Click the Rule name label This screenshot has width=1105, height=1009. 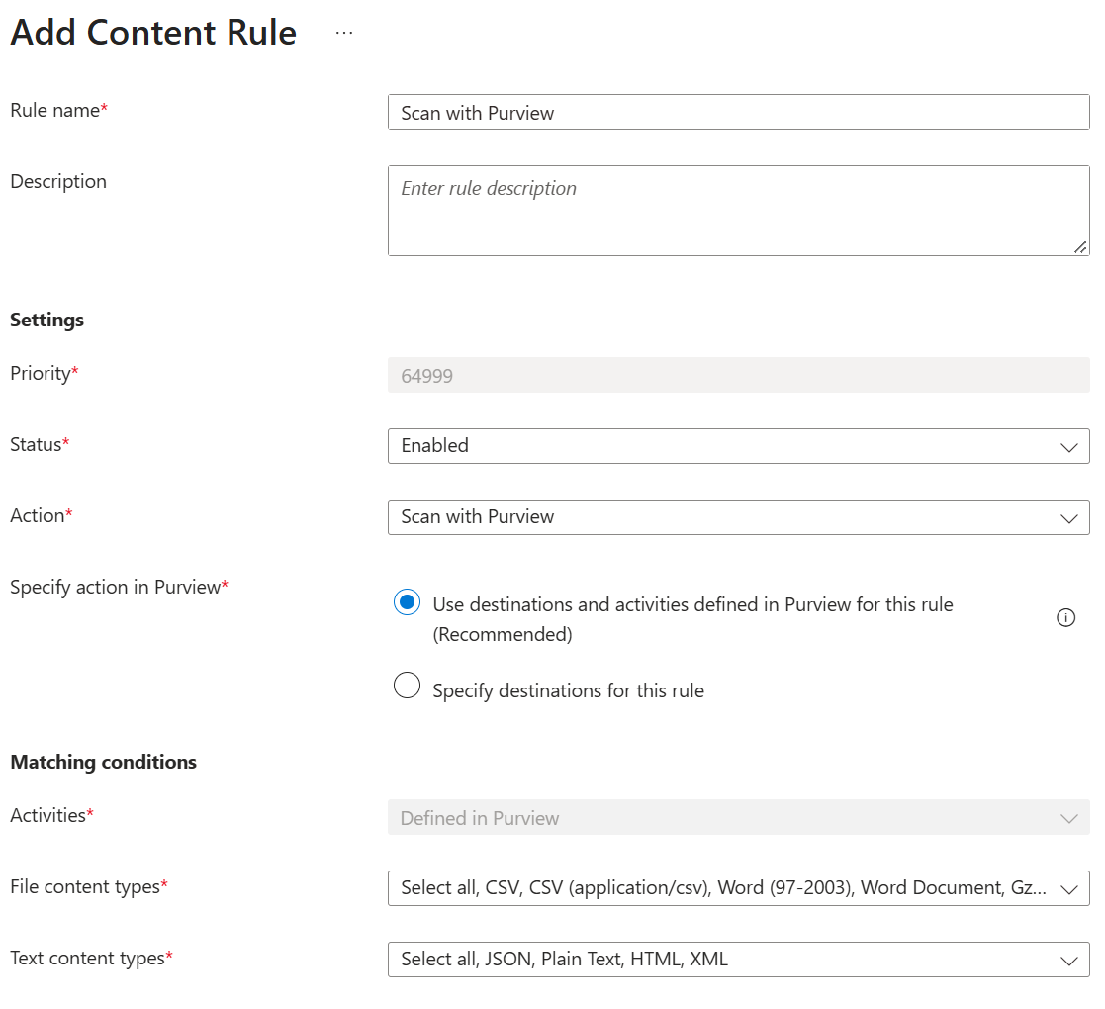(58, 110)
